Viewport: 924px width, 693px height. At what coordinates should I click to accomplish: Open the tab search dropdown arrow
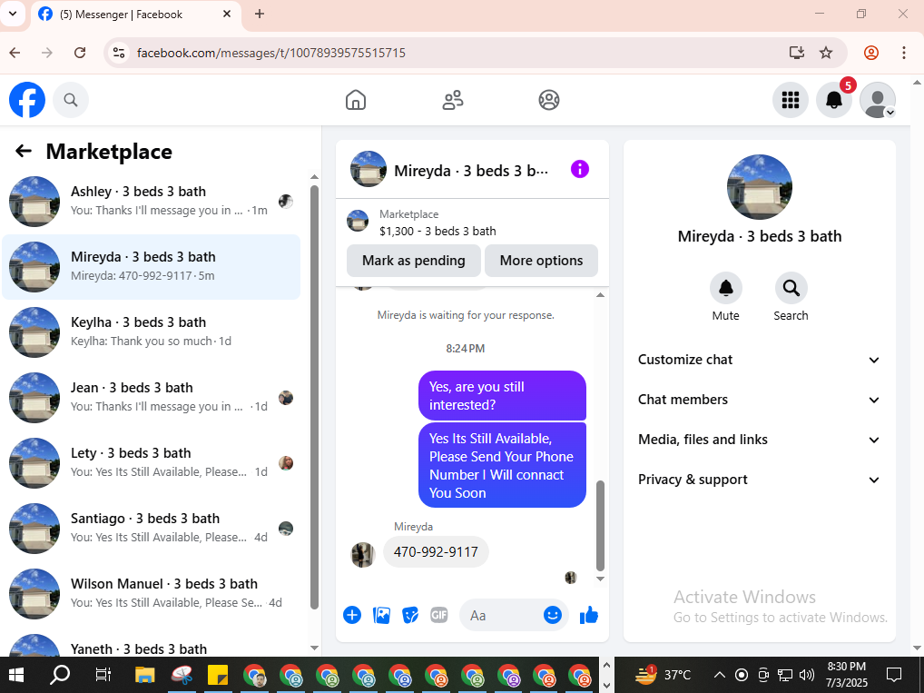[13, 14]
